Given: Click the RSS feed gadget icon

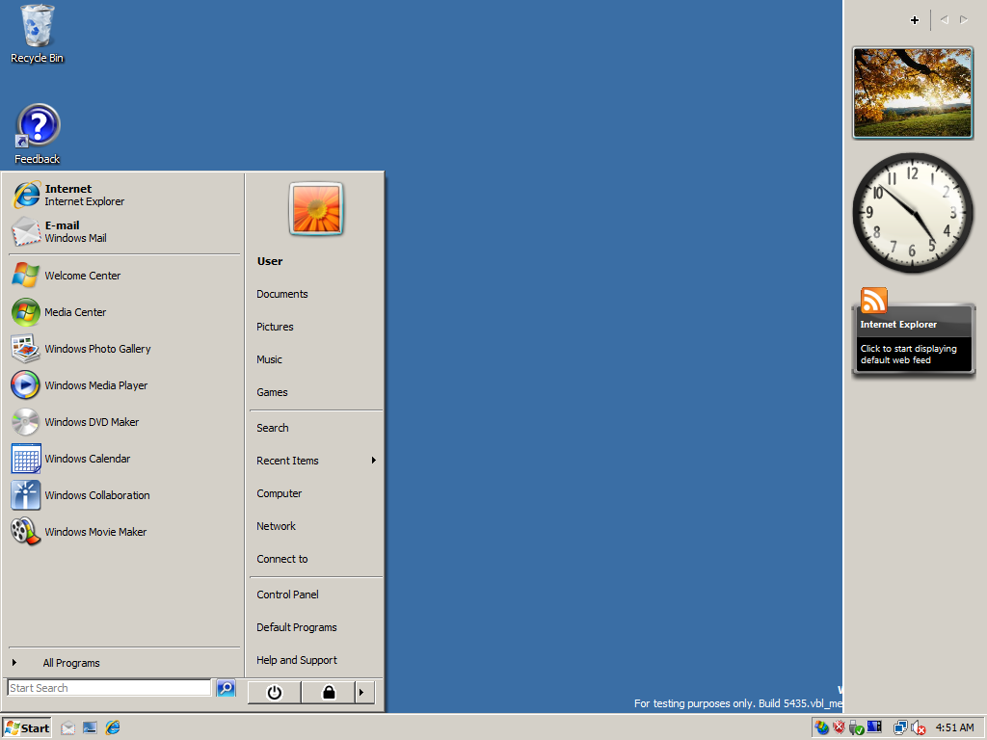Looking at the screenshot, I should click(x=873, y=301).
